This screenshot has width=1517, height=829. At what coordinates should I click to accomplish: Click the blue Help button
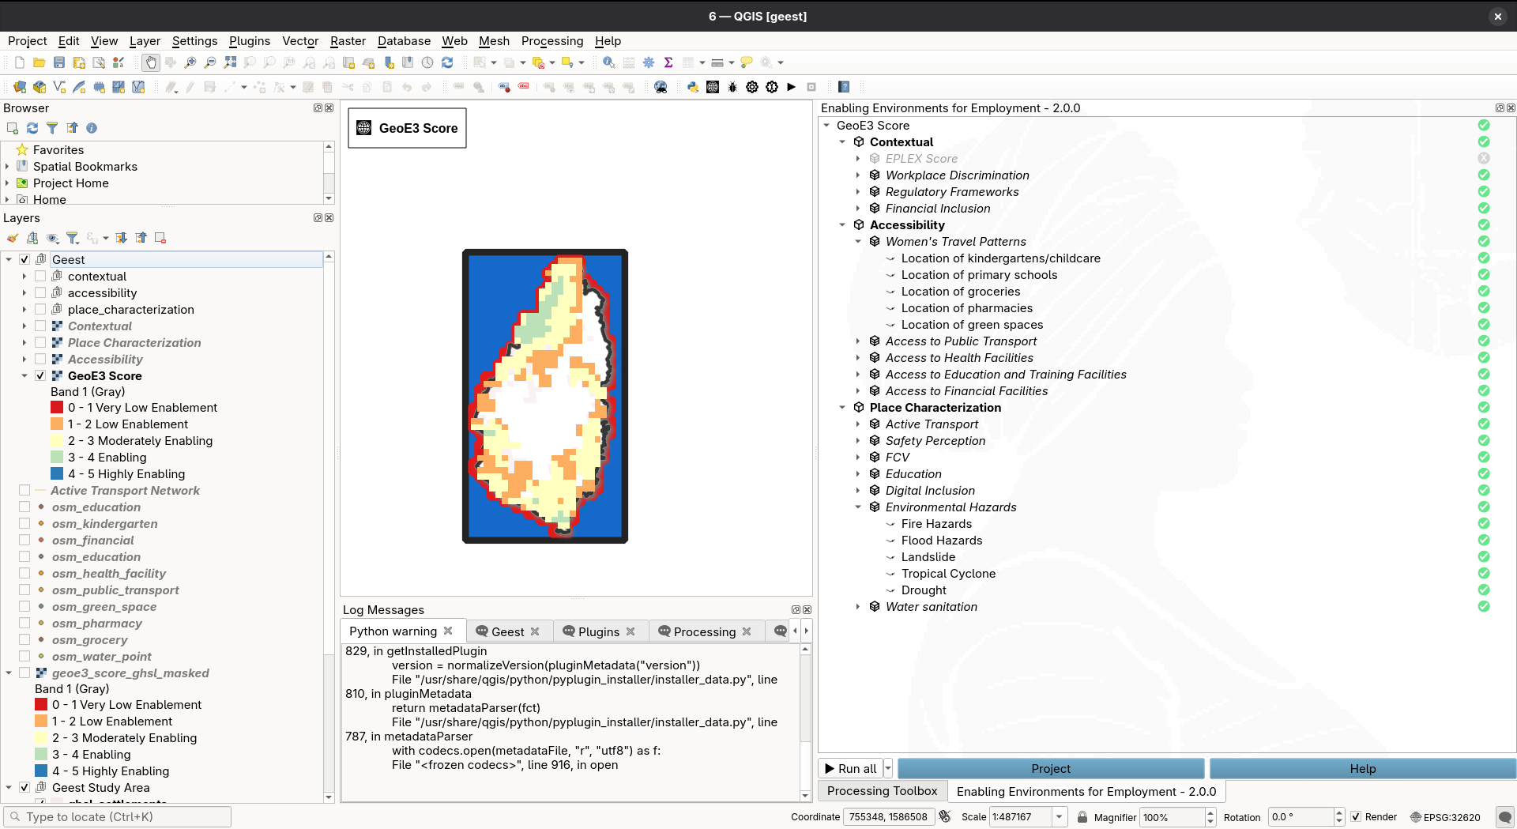click(1362, 769)
